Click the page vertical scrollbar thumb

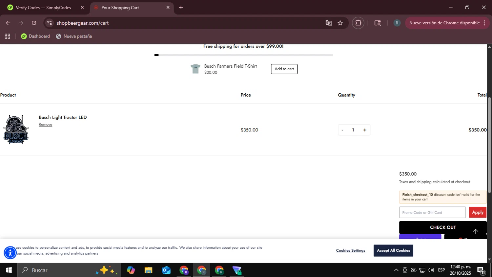(489, 145)
